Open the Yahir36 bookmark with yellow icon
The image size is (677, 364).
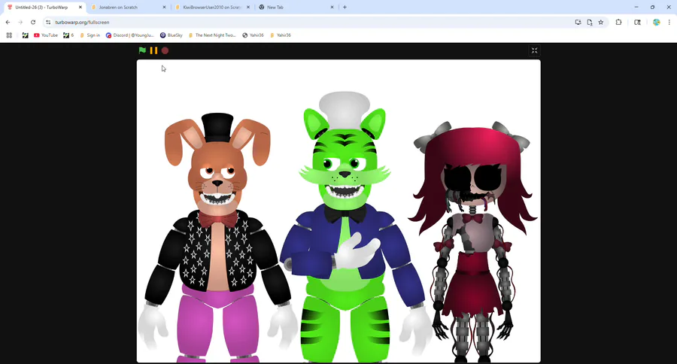[x=281, y=35]
